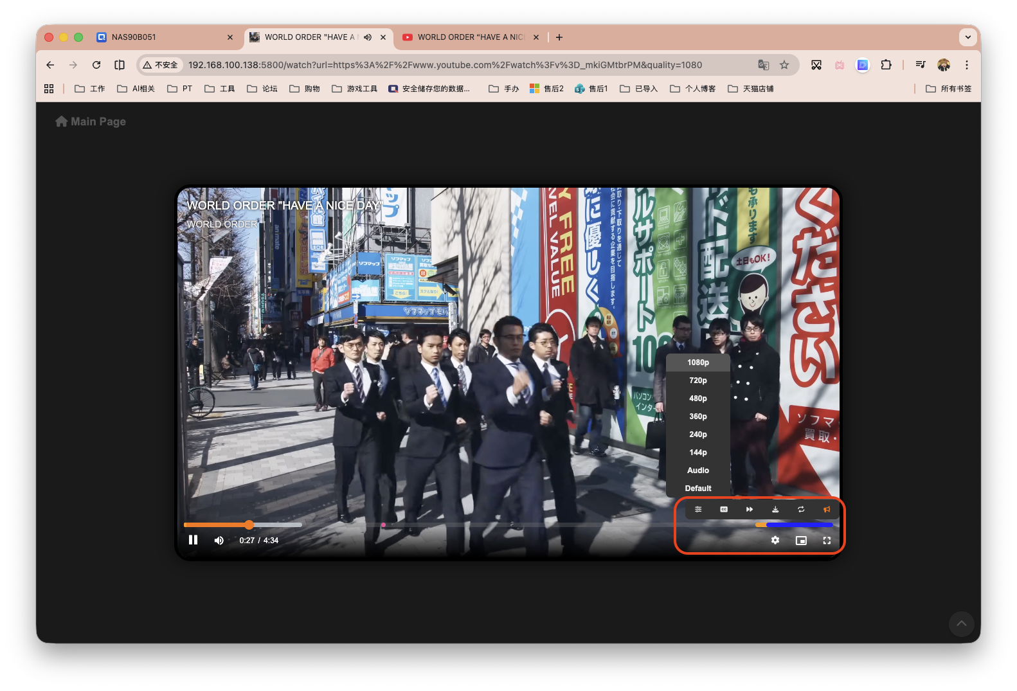1017x691 pixels.
Task: Expand the tab search dropdown
Action: pyautogui.click(x=968, y=37)
